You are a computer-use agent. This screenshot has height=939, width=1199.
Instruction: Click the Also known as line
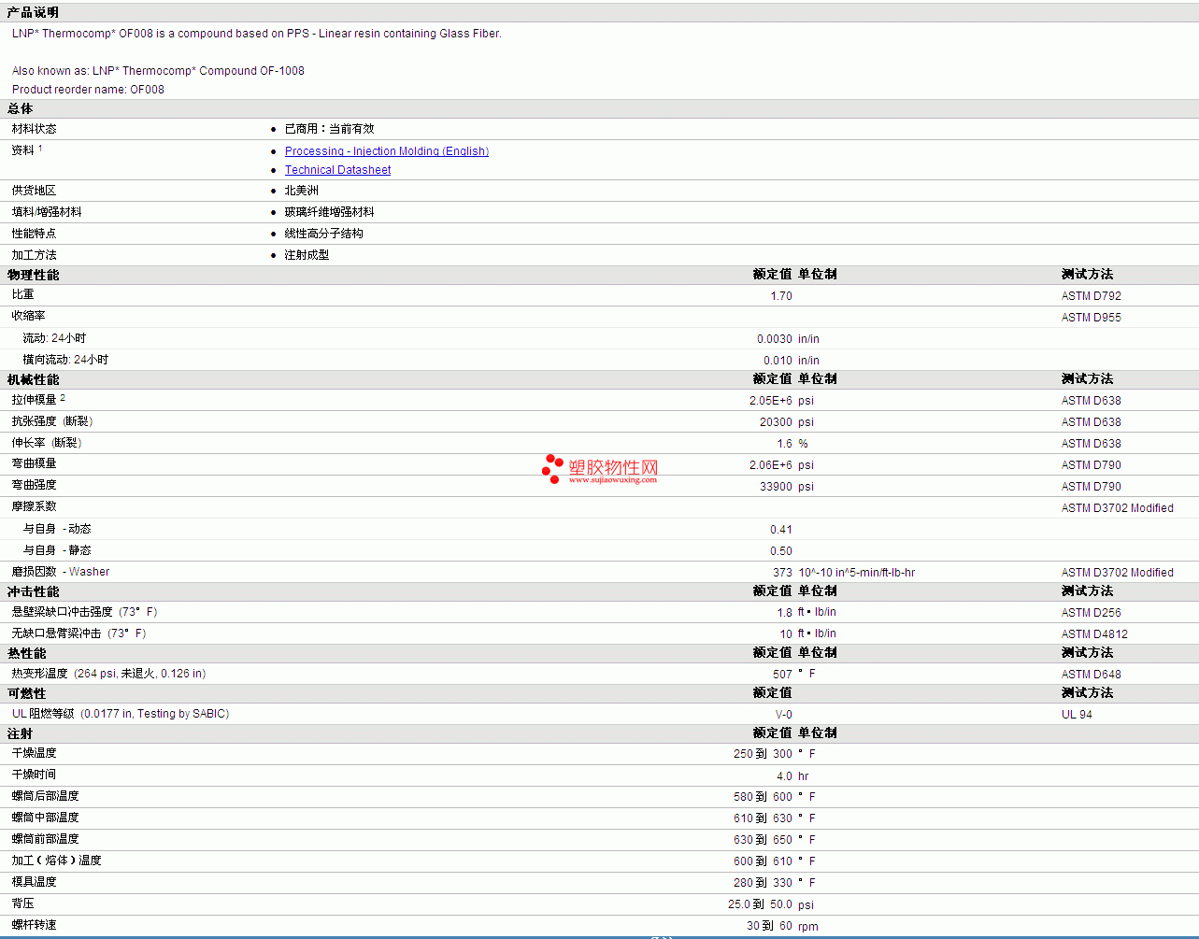click(x=158, y=71)
